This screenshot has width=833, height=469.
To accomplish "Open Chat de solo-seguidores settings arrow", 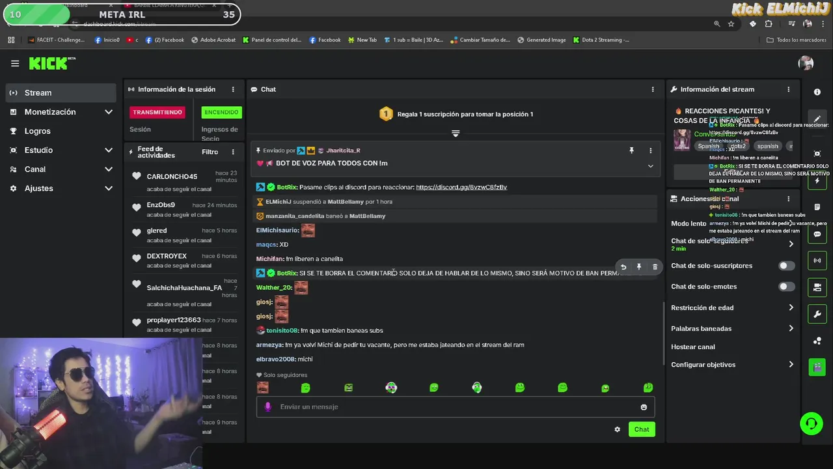I will (x=791, y=244).
